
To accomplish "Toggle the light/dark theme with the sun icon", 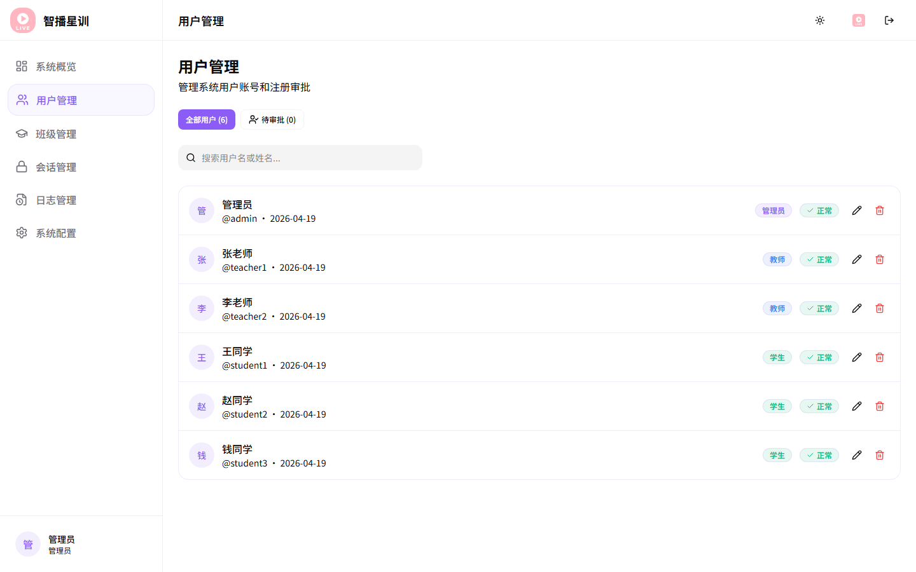I will click(x=820, y=20).
